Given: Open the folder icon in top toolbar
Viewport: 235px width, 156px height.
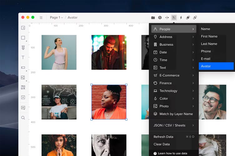Looking at the screenshot, I should (x=153, y=18).
